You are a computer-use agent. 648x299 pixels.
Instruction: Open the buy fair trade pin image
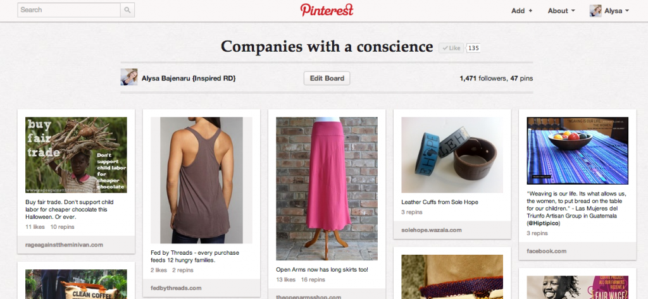click(76, 155)
